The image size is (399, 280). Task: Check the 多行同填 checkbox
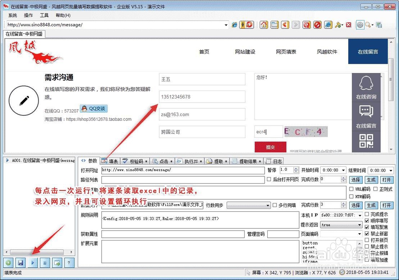[x=275, y=205]
